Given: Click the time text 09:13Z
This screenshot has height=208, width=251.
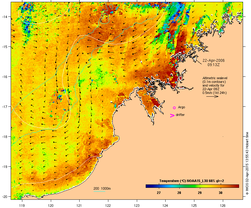Looking at the screenshot, I should click(214, 65).
